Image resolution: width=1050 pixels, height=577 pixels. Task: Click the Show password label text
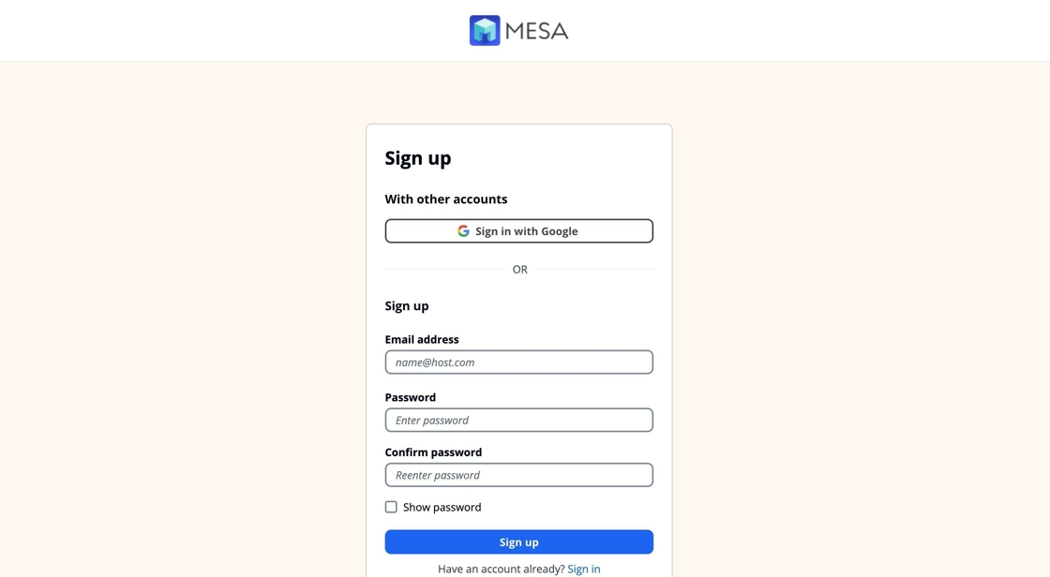[442, 508]
